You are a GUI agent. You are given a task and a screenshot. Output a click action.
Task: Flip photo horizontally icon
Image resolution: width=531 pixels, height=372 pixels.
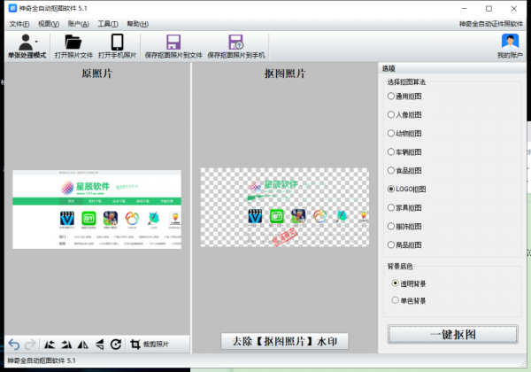click(x=83, y=345)
